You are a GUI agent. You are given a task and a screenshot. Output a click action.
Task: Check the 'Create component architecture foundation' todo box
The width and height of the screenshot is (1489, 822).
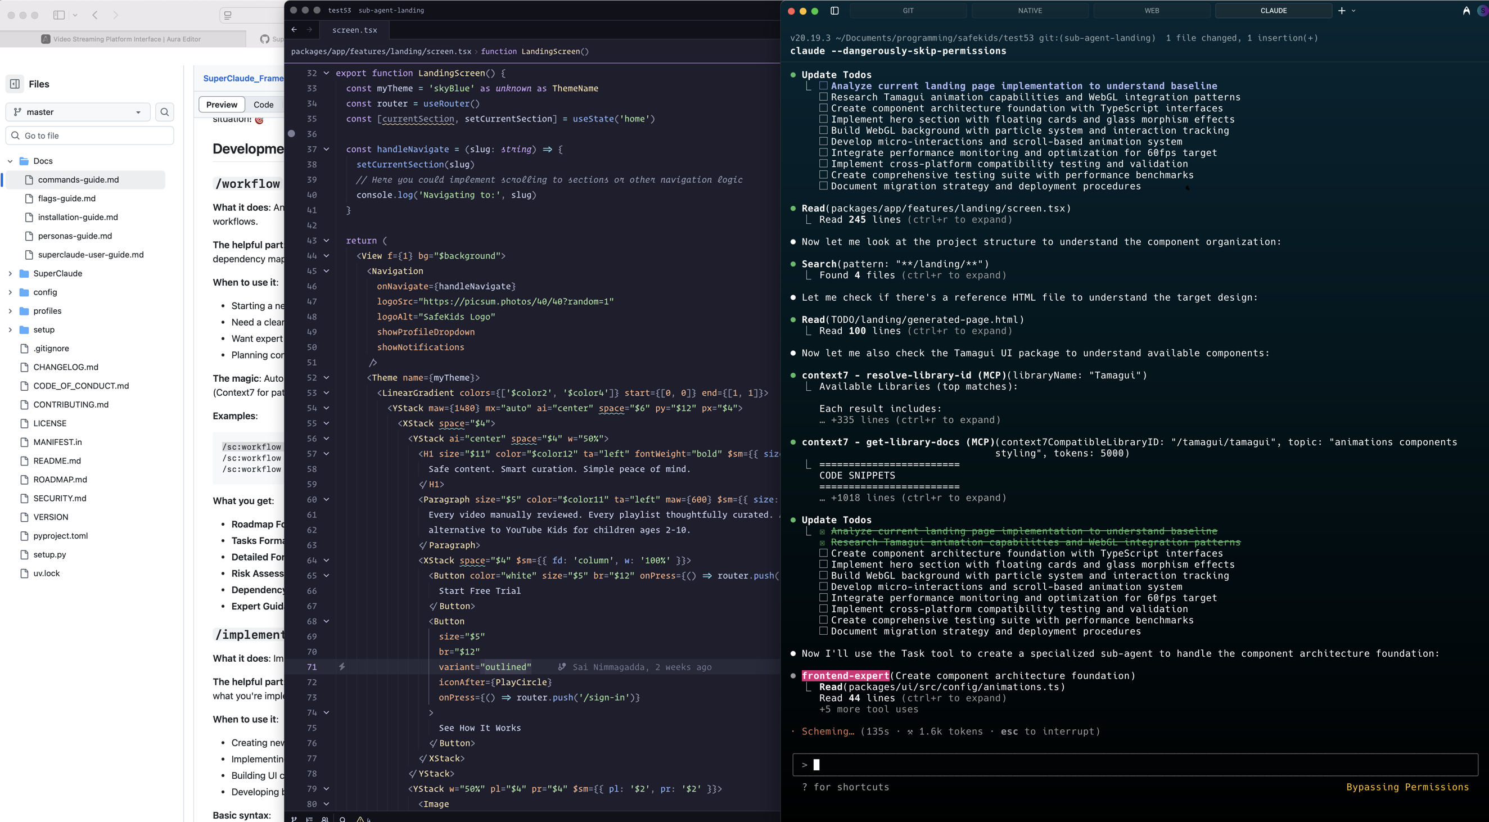(823, 553)
